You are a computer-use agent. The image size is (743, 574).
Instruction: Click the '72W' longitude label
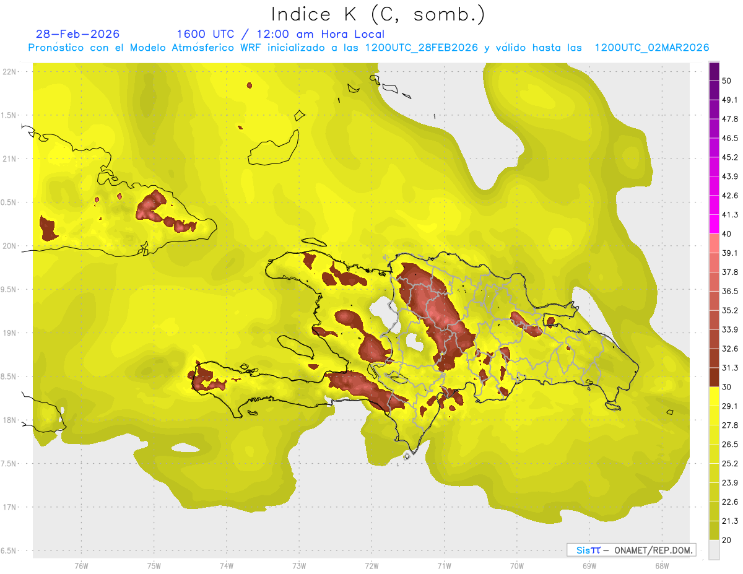(371, 565)
